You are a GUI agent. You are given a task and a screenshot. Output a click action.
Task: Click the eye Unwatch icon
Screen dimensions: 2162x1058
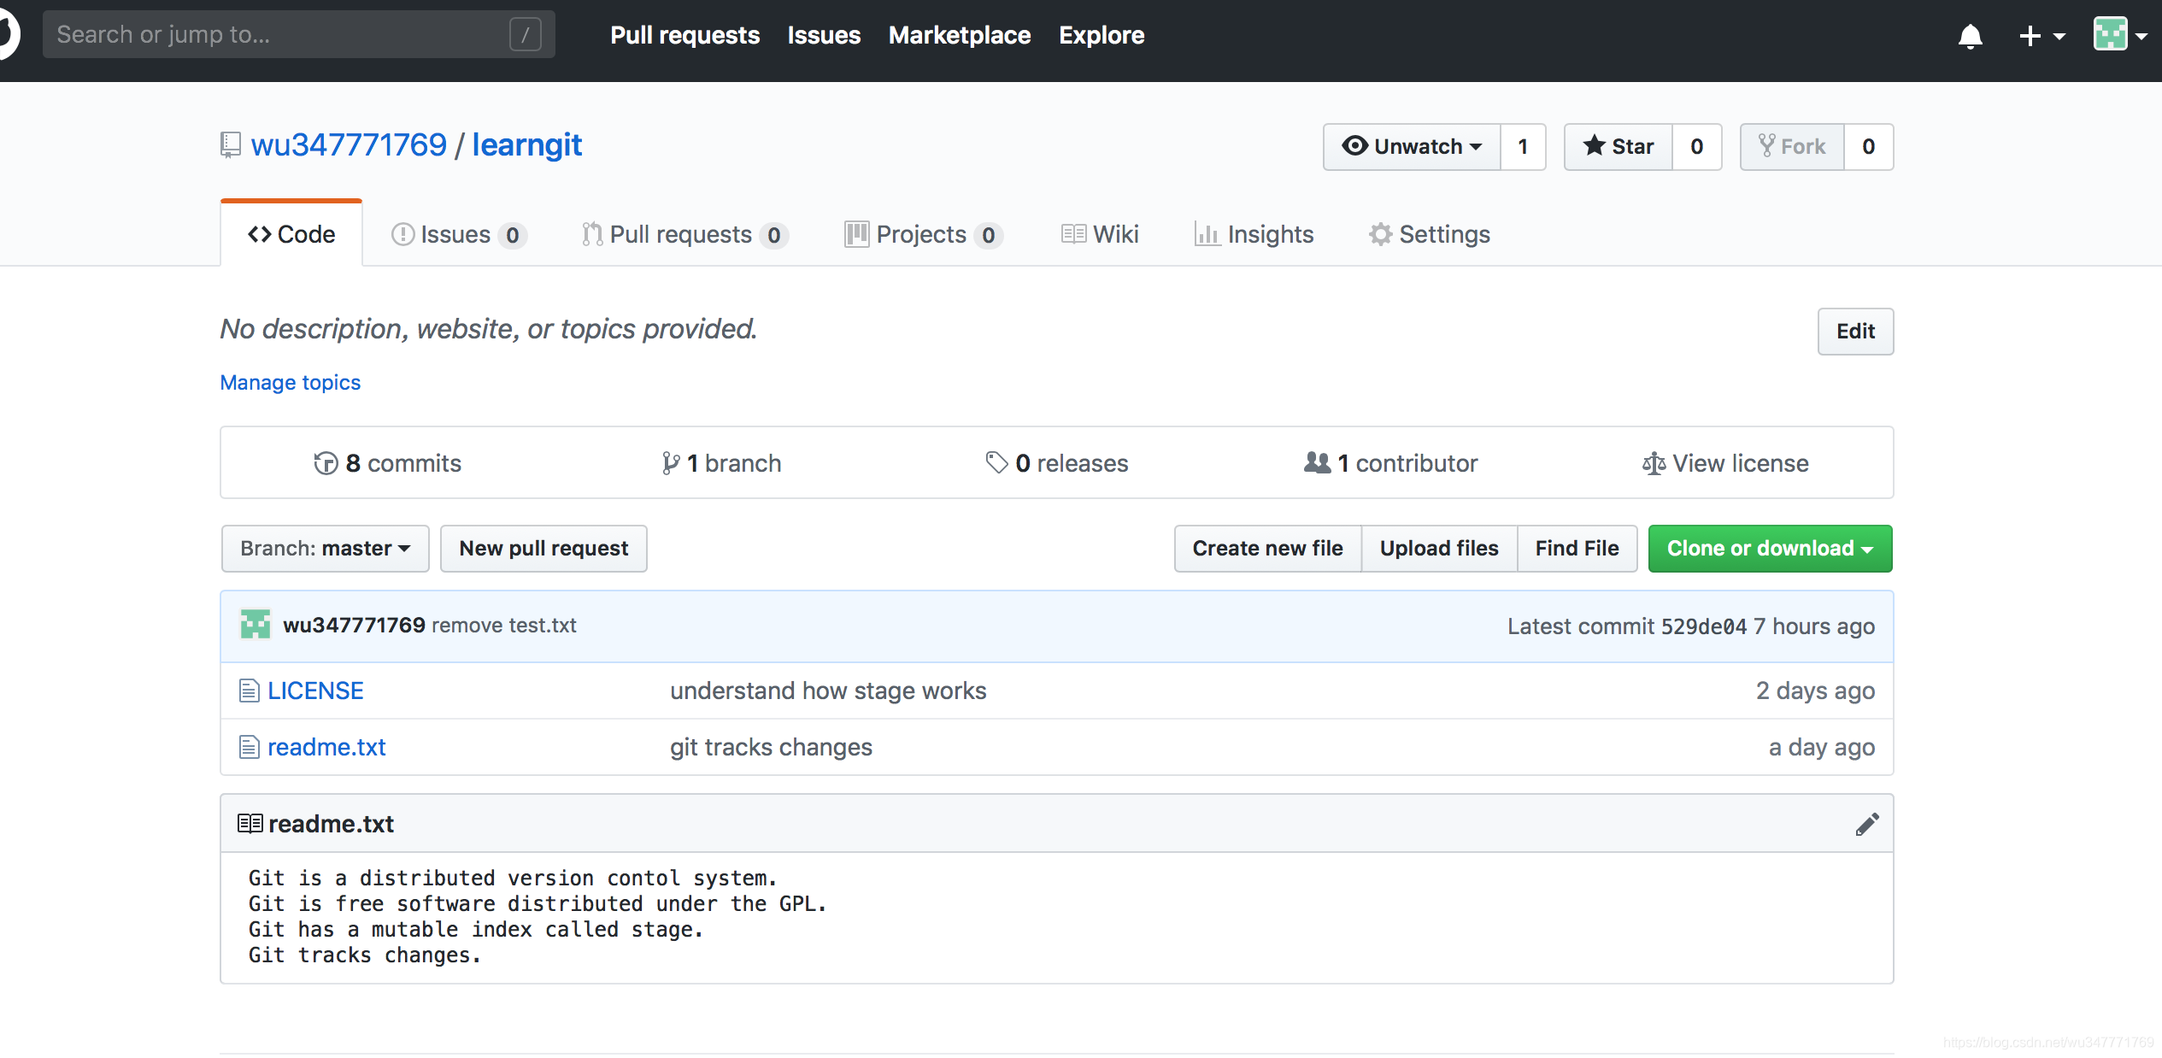[1354, 145]
